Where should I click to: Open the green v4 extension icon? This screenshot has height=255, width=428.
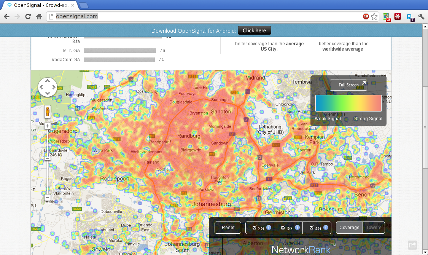[387, 17]
